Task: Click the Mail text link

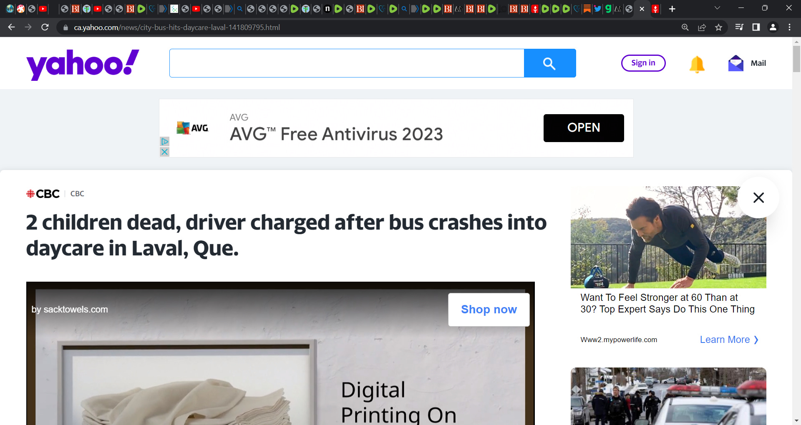Action: point(758,63)
